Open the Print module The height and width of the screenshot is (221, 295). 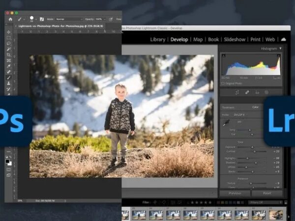[x=255, y=39]
